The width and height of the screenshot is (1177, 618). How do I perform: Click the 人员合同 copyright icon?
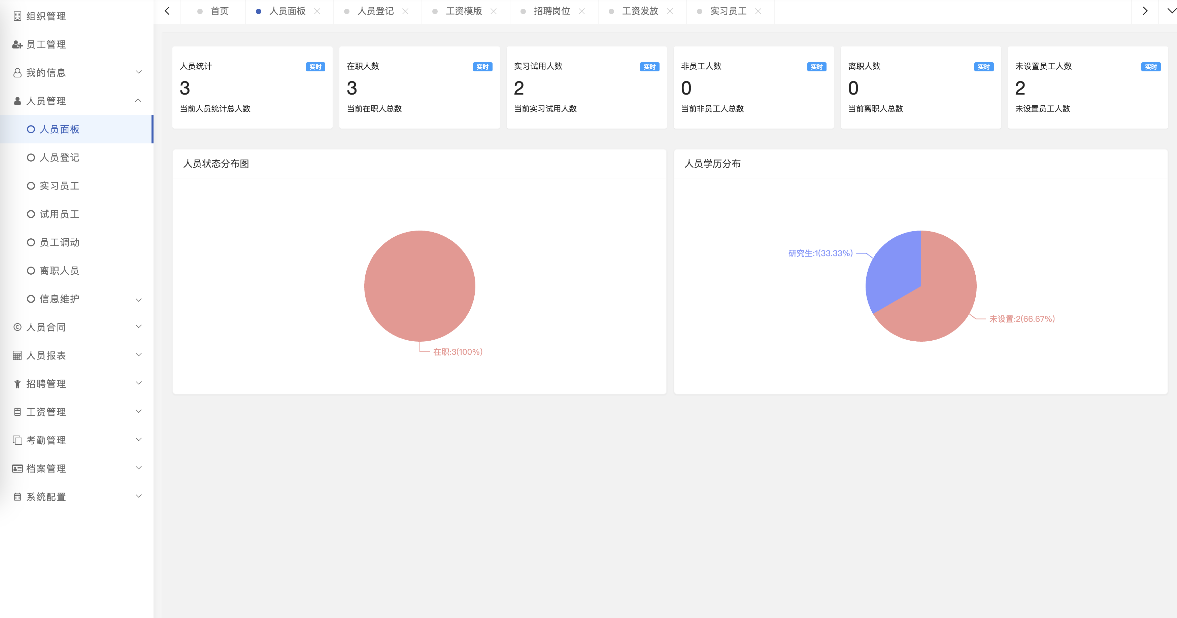(18, 327)
